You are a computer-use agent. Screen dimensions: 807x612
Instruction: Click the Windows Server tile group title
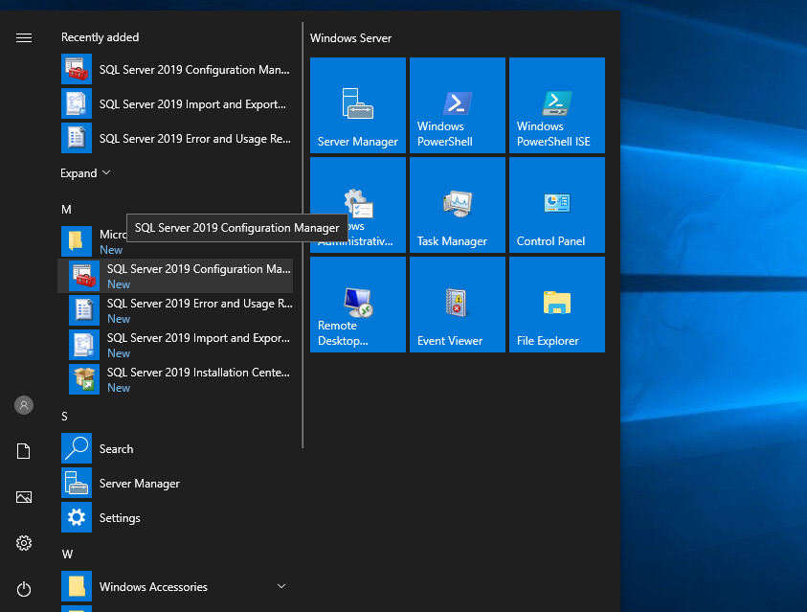[x=350, y=38]
